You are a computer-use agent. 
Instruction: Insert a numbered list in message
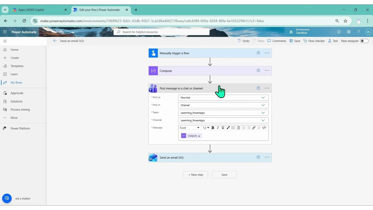(x=238, y=128)
